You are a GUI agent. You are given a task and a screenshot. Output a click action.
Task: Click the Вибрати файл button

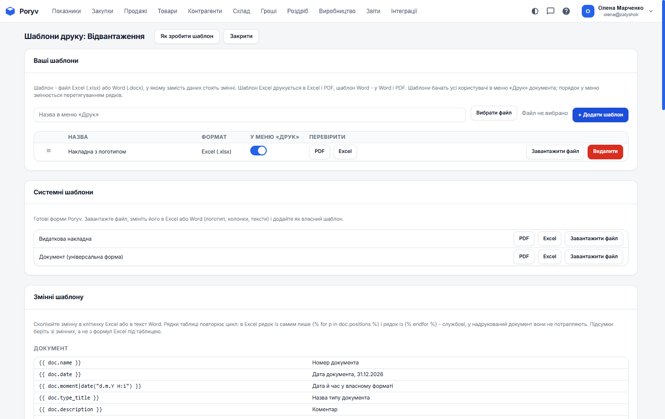tap(494, 113)
